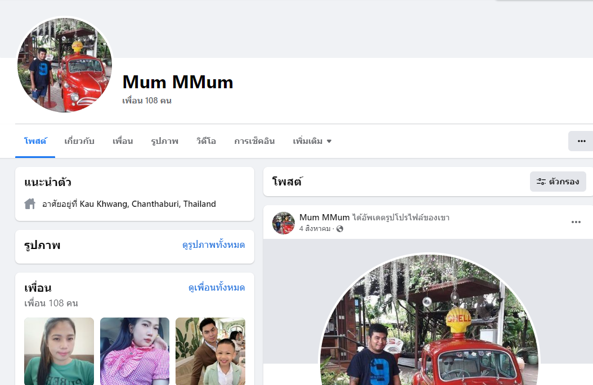Open the เพื่อน tab
This screenshot has height=385, width=593.
[x=123, y=141]
